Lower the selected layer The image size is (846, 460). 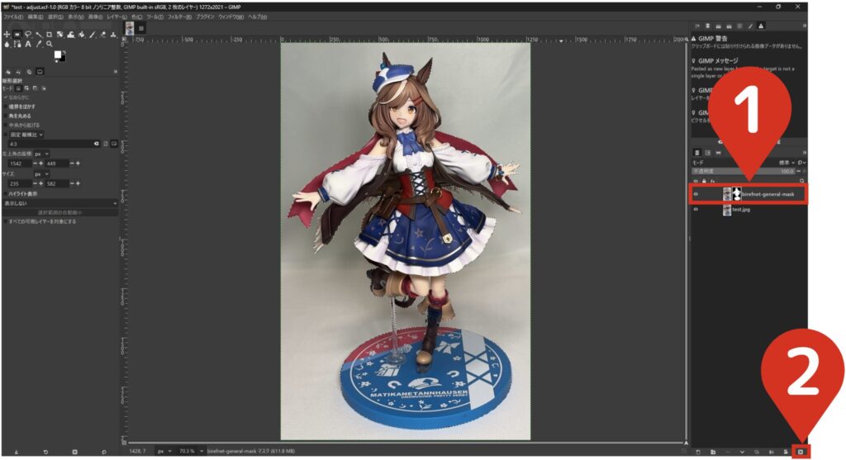[x=742, y=452]
